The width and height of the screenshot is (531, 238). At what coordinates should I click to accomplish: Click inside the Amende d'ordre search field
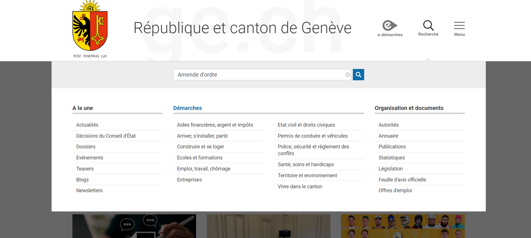257,75
